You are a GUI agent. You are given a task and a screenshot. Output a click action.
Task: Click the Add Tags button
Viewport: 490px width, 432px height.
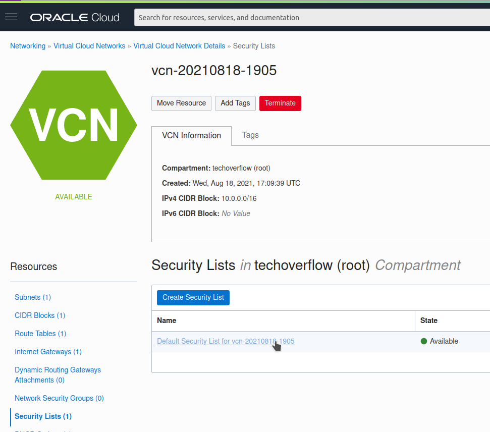(x=235, y=103)
